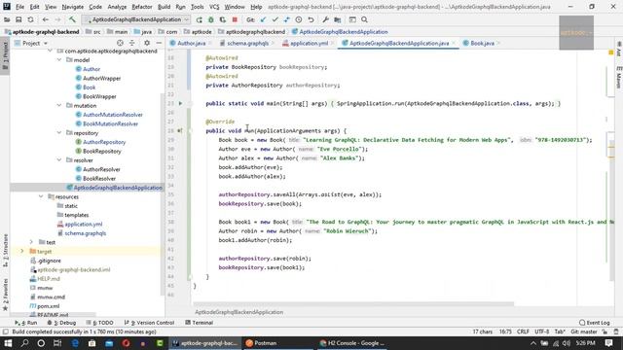
Task: Open the Refactor menu
Action: pyautogui.click(x=142, y=7)
